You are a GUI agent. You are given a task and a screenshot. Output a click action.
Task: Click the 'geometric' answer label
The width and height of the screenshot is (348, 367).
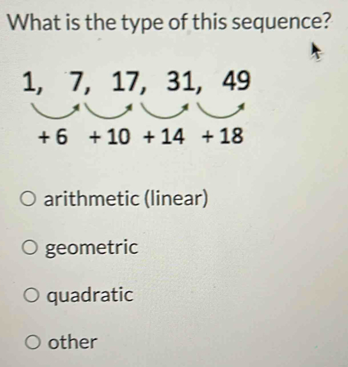[x=92, y=248]
